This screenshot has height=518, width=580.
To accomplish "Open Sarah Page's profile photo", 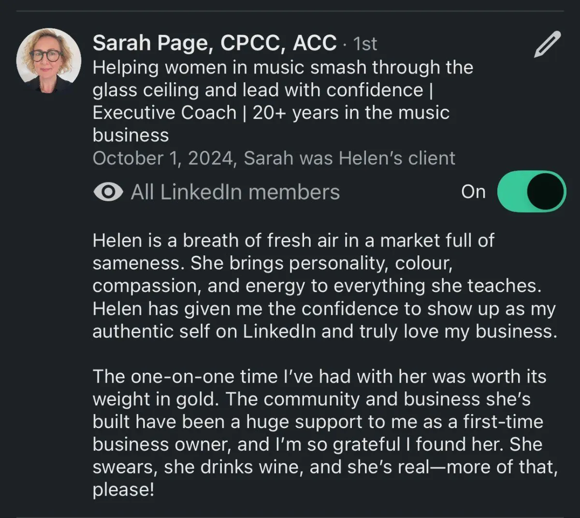I will [49, 60].
